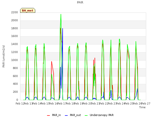Click the 400 y-axis tick label

pyautogui.click(x=15, y=84)
